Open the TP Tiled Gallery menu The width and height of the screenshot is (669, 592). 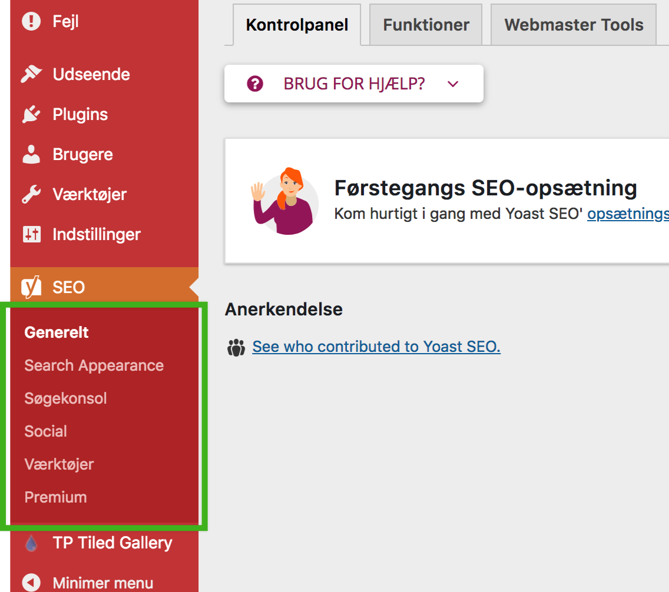[104, 543]
